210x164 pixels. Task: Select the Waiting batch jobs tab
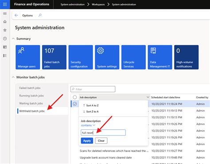[x=31, y=103]
